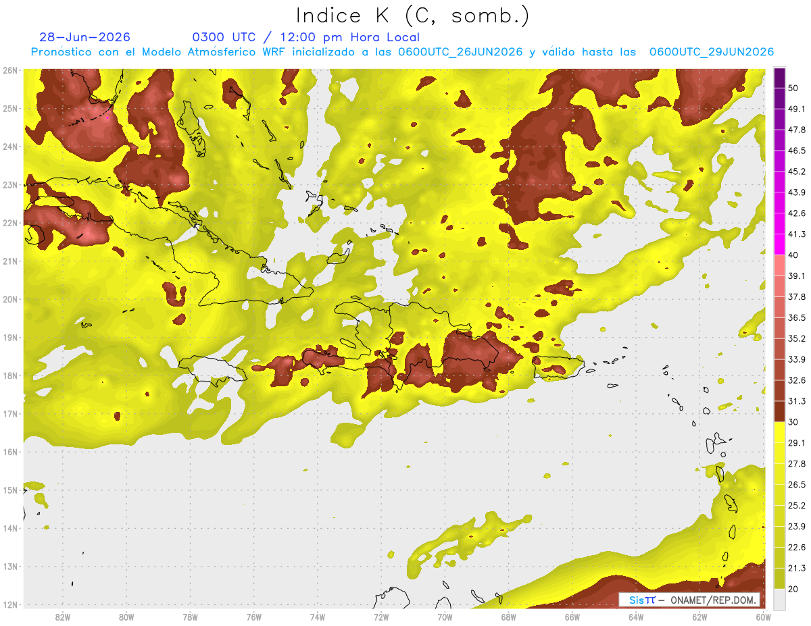Click the 'Indice K (C, somb.)' title
The height and width of the screenshot is (626, 811).
tap(412, 16)
